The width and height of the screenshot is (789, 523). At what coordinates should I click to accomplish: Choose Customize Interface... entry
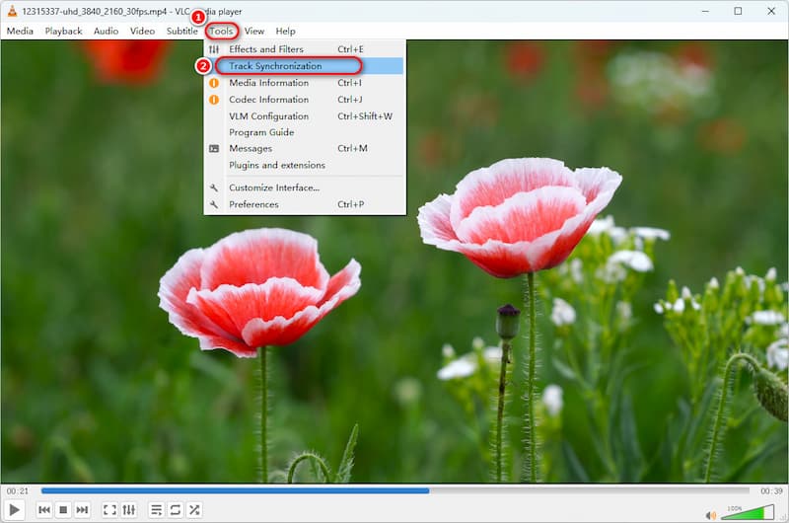(305, 187)
